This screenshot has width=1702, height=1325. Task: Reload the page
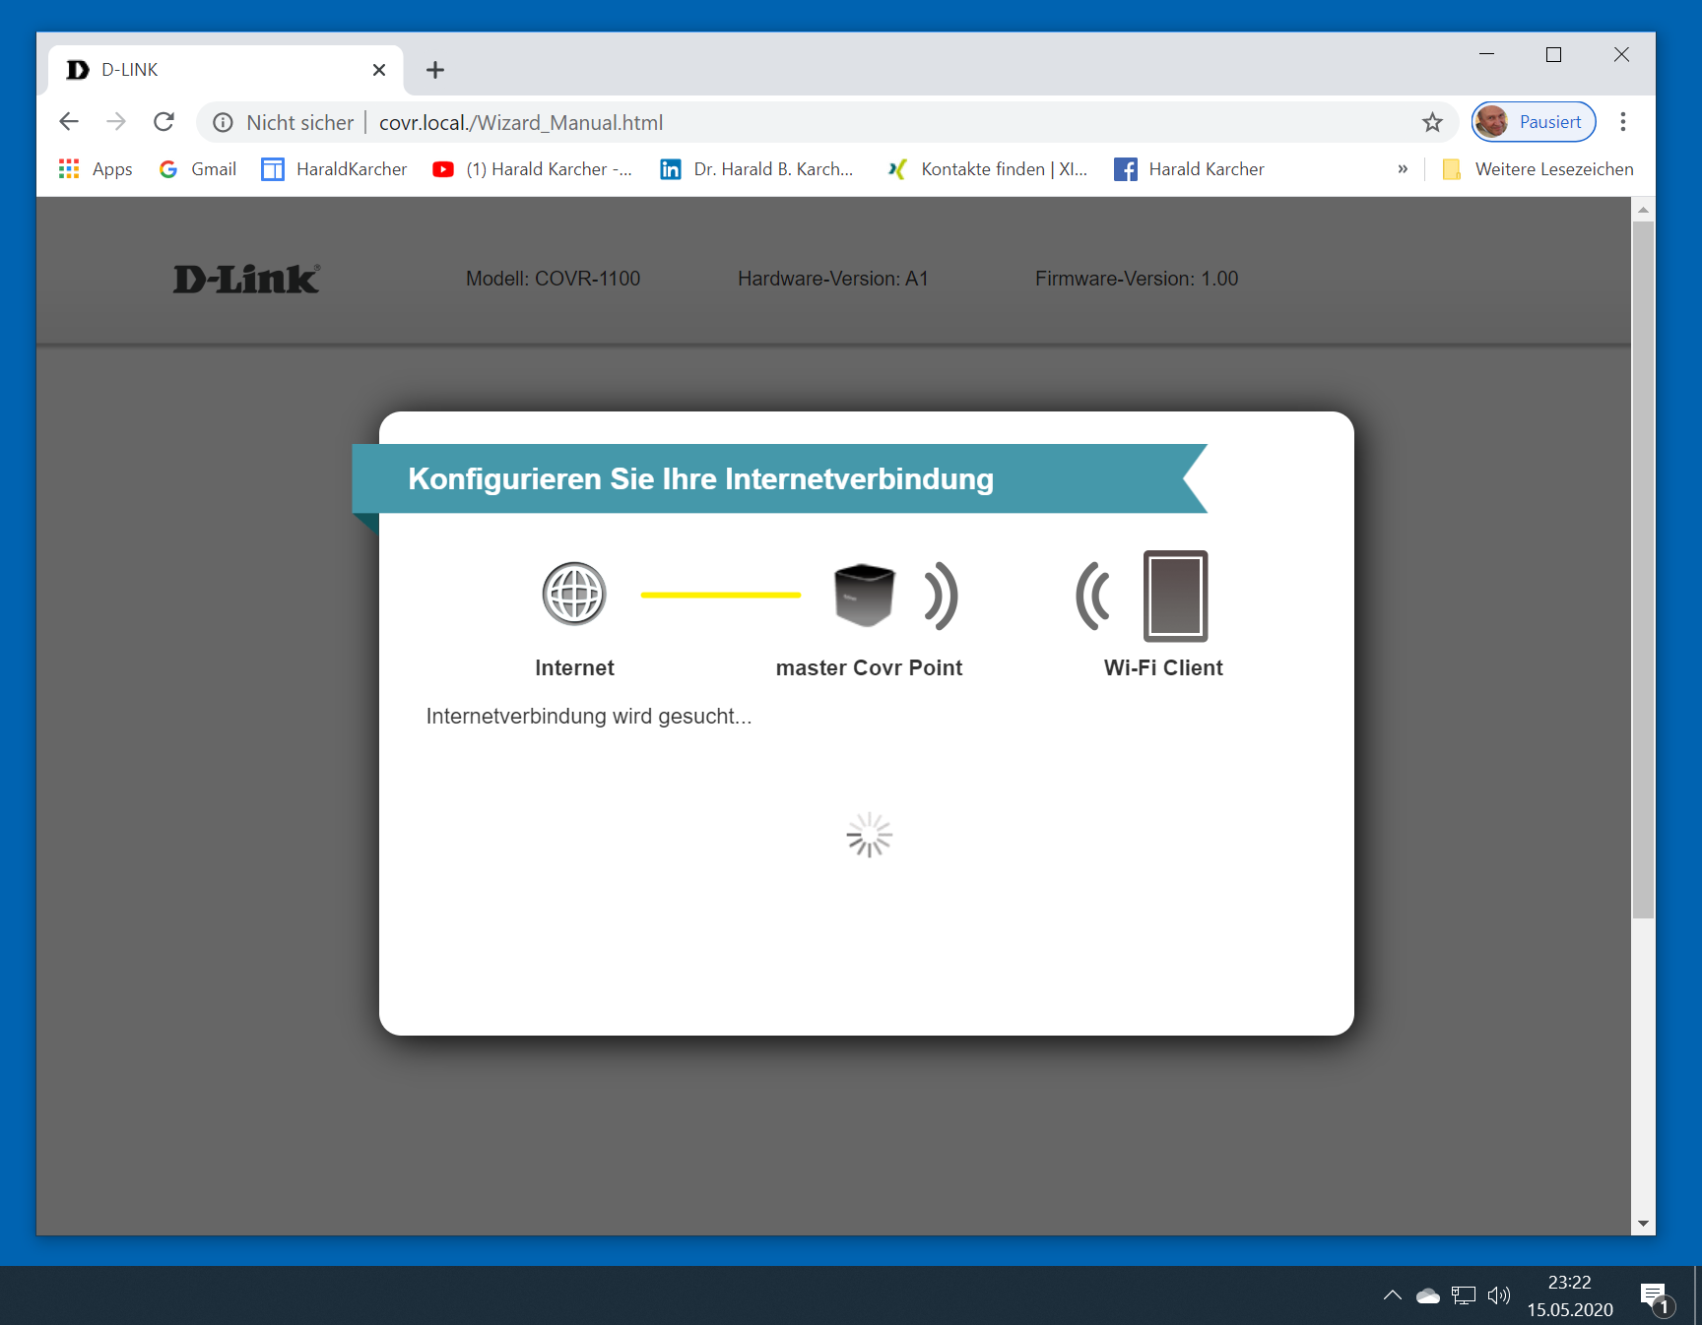click(x=164, y=122)
